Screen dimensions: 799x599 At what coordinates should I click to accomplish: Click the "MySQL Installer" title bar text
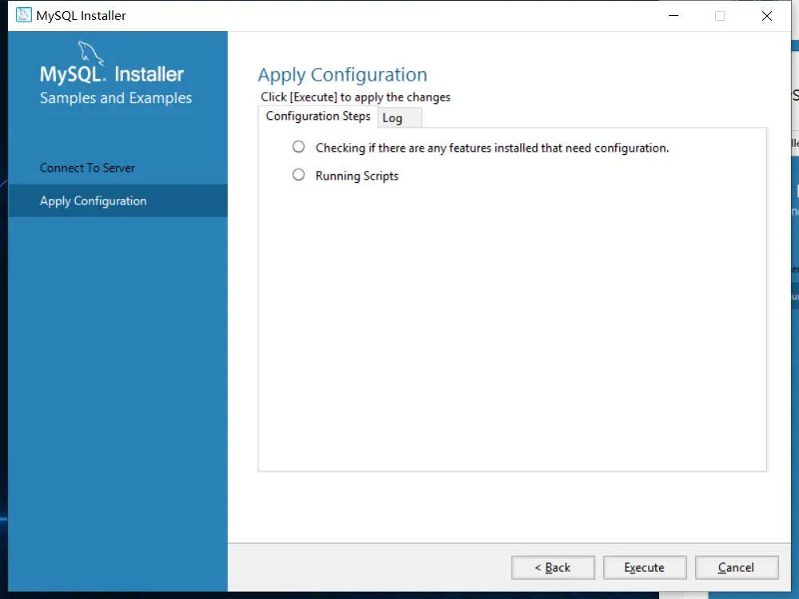coord(81,16)
